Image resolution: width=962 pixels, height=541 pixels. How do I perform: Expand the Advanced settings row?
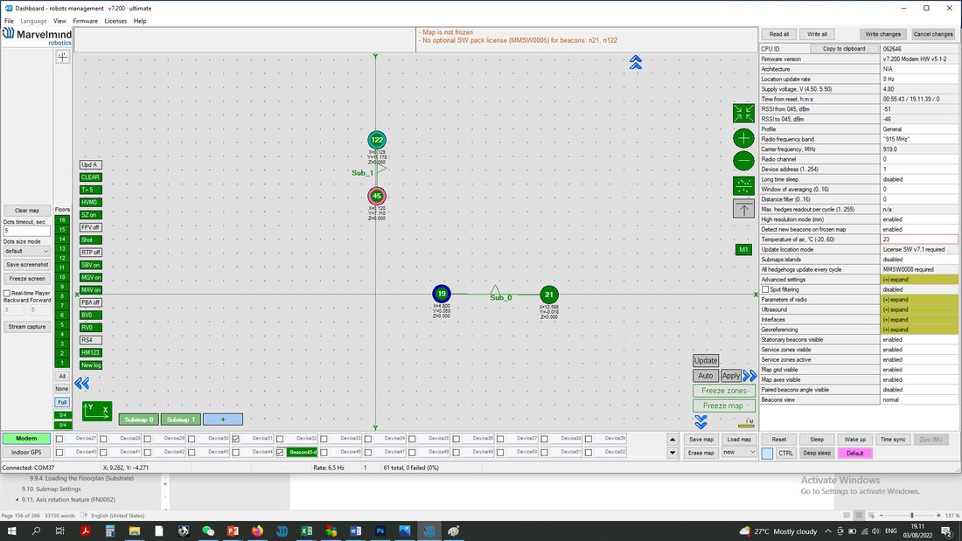click(x=918, y=280)
